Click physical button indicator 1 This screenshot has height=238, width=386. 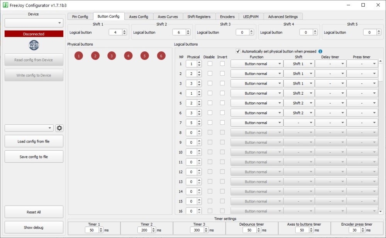tap(79, 56)
